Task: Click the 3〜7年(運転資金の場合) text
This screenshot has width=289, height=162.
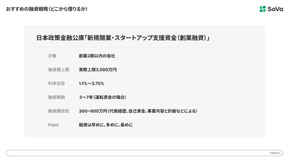Action: (102, 97)
